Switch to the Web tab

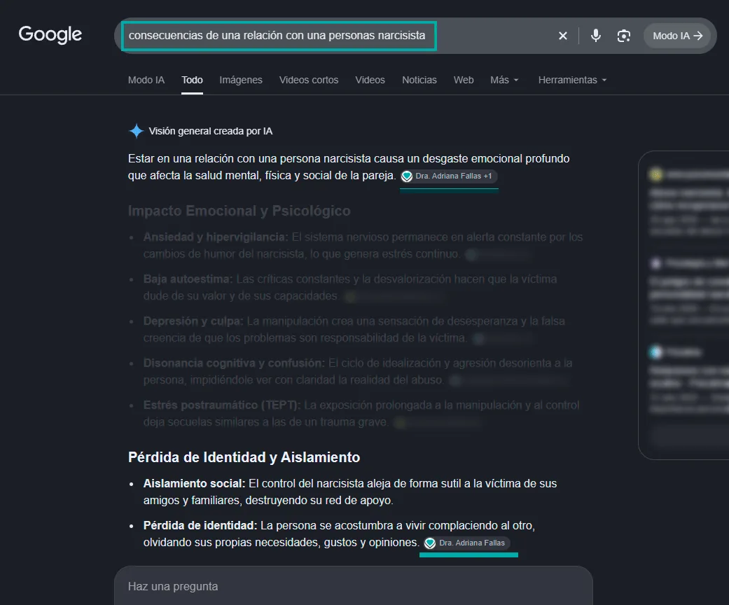[x=464, y=80]
